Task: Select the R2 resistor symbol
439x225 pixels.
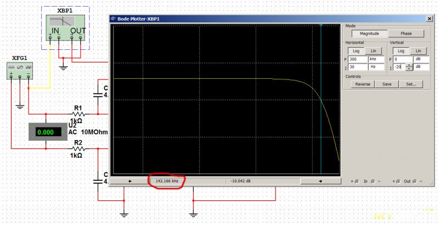Action: pos(78,148)
